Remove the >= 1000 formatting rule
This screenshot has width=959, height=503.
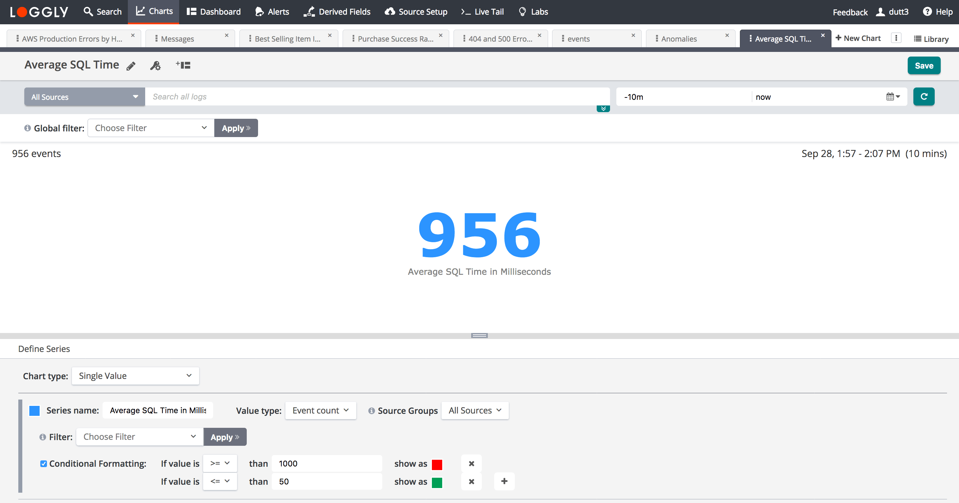click(471, 463)
